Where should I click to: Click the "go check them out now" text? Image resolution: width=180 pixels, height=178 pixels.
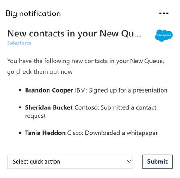(x=40, y=72)
